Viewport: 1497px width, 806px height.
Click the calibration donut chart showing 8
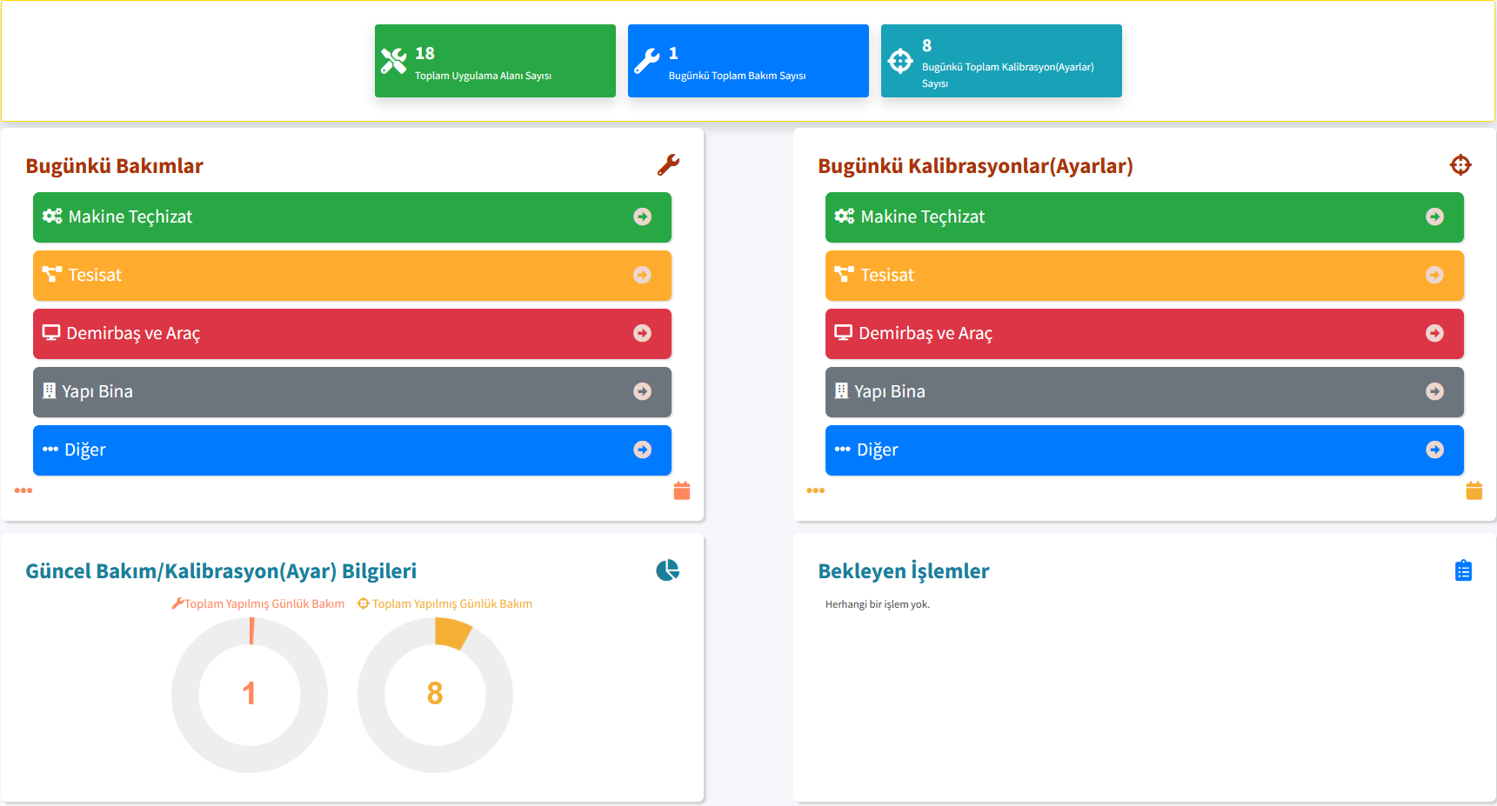(435, 695)
